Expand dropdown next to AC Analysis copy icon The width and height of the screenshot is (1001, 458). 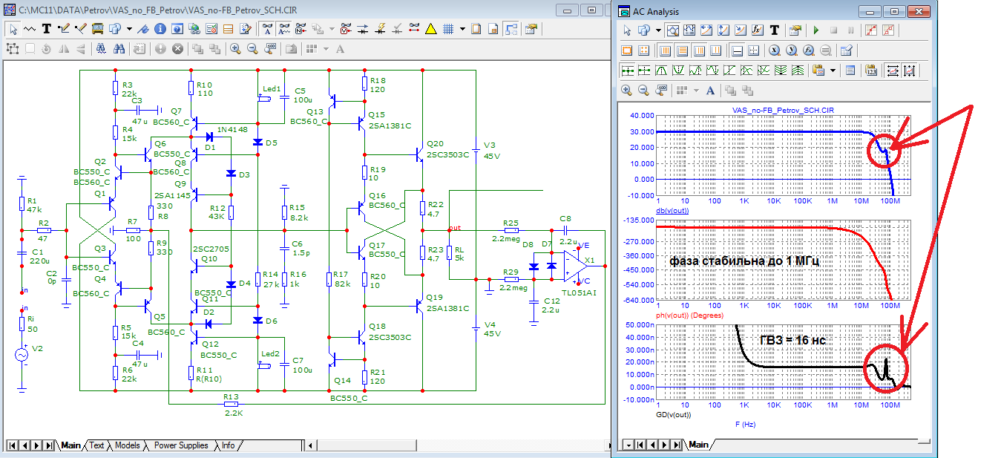point(657,30)
